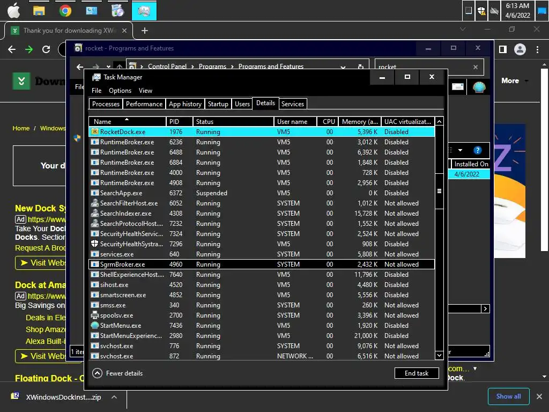Switch to the Users tab
The image size is (549, 412).
[242, 104]
